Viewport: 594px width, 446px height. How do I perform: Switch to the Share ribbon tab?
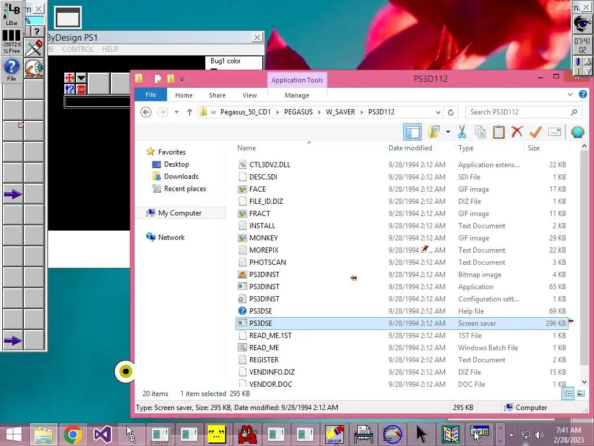(x=217, y=95)
